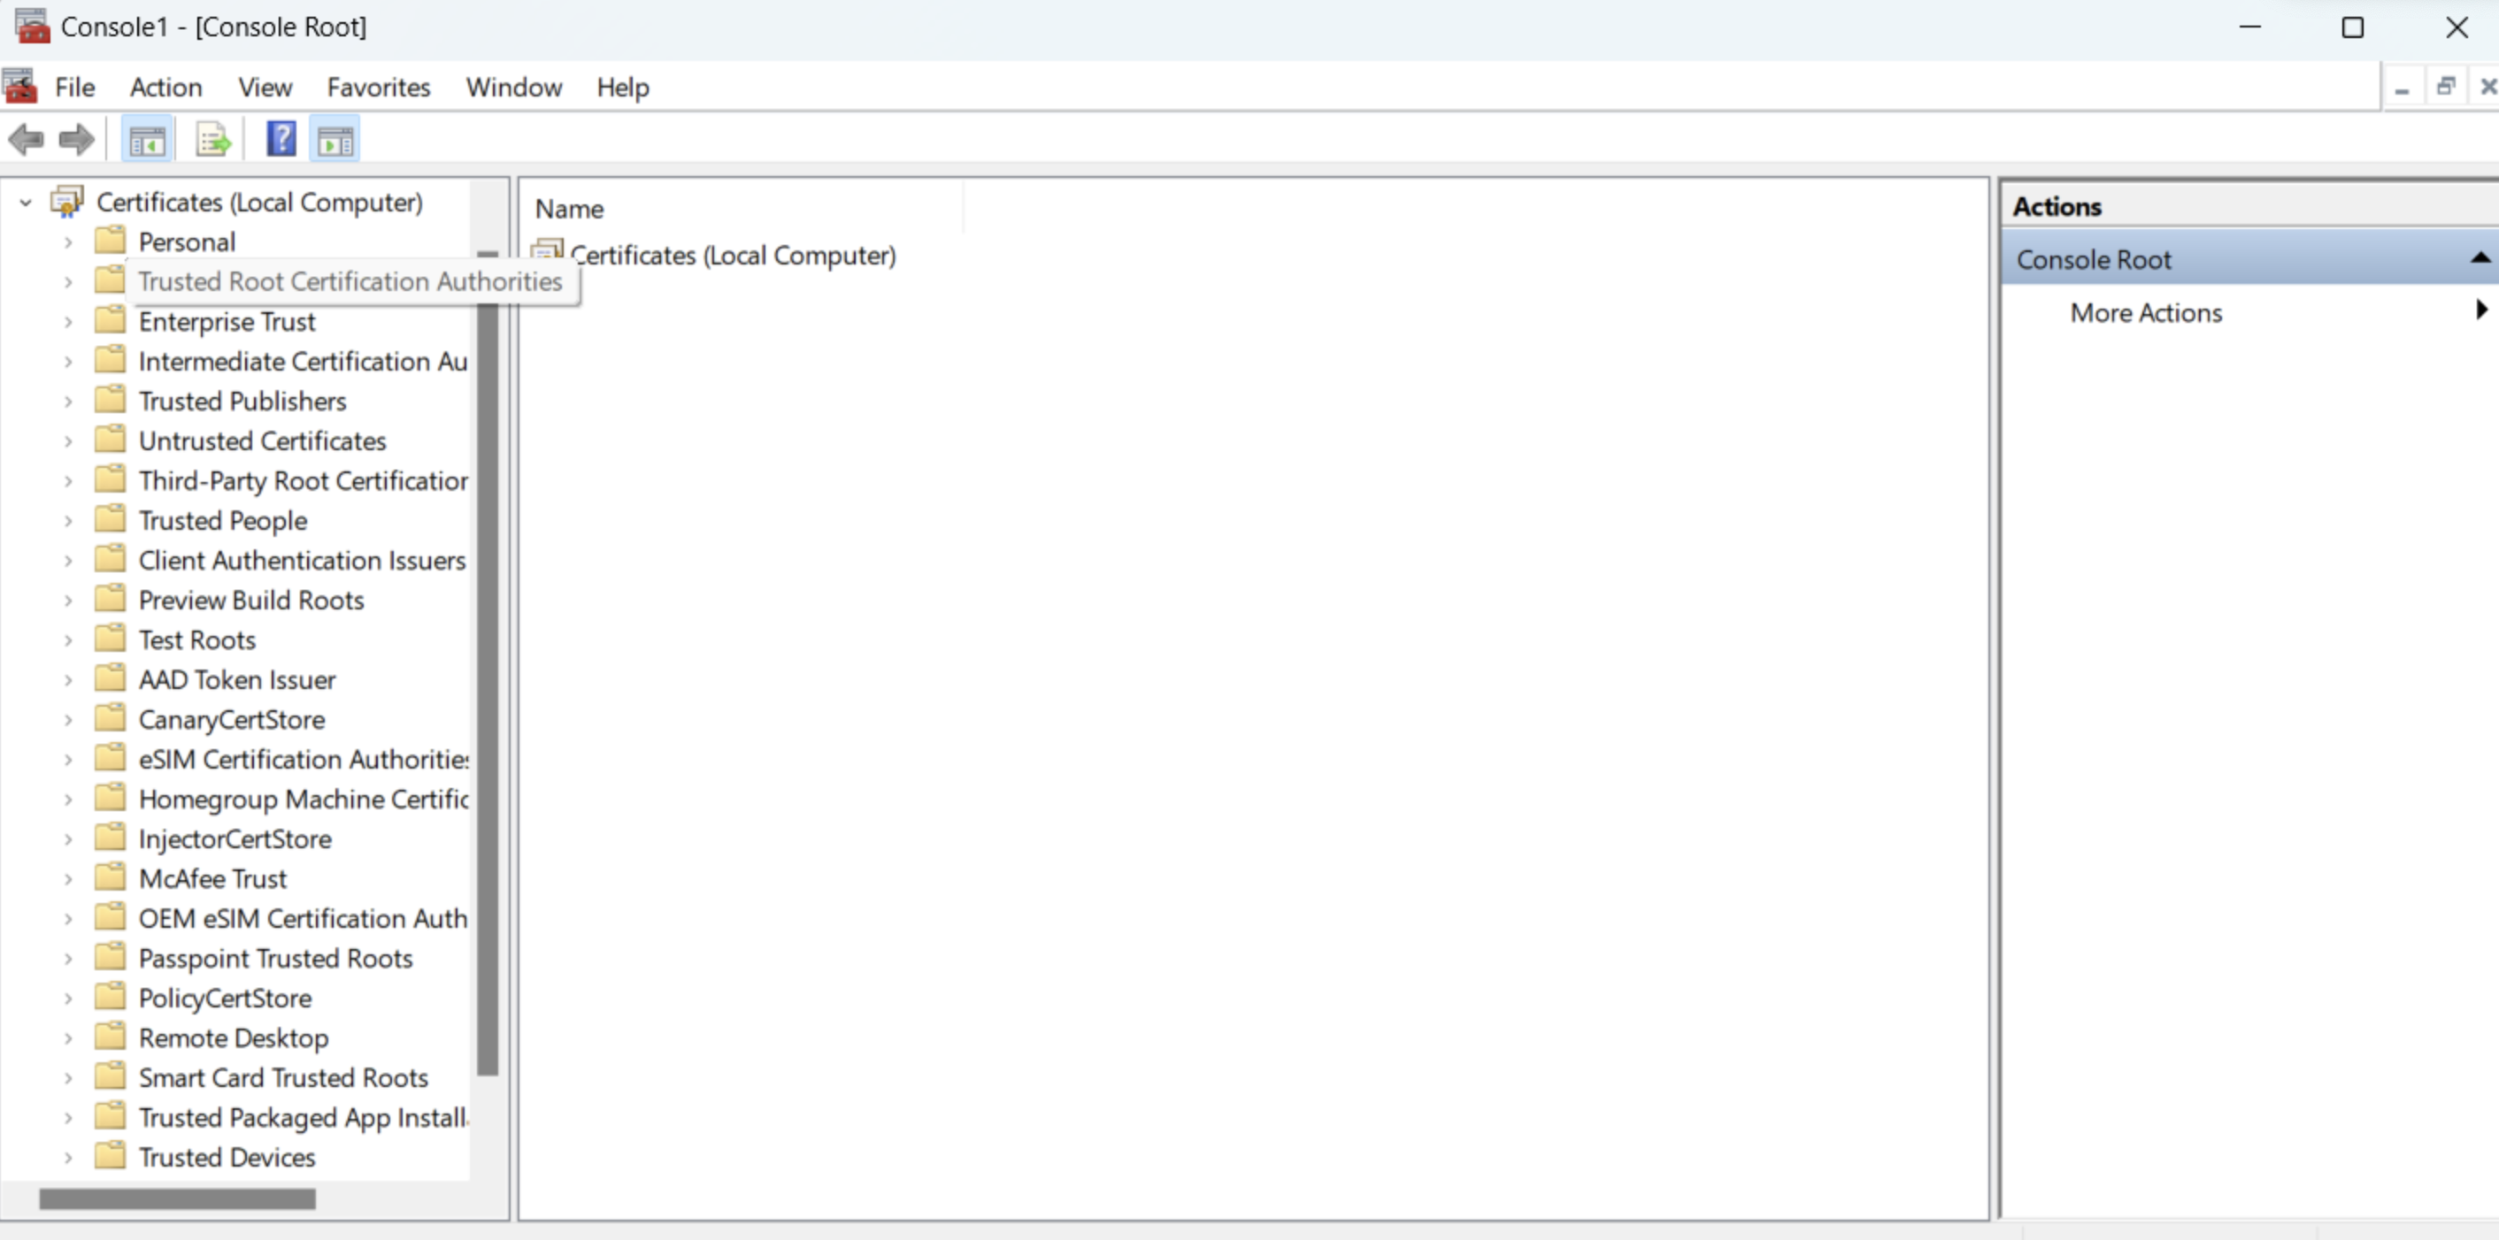Open the More Actions submenu
The image size is (2499, 1240).
coord(2146,312)
